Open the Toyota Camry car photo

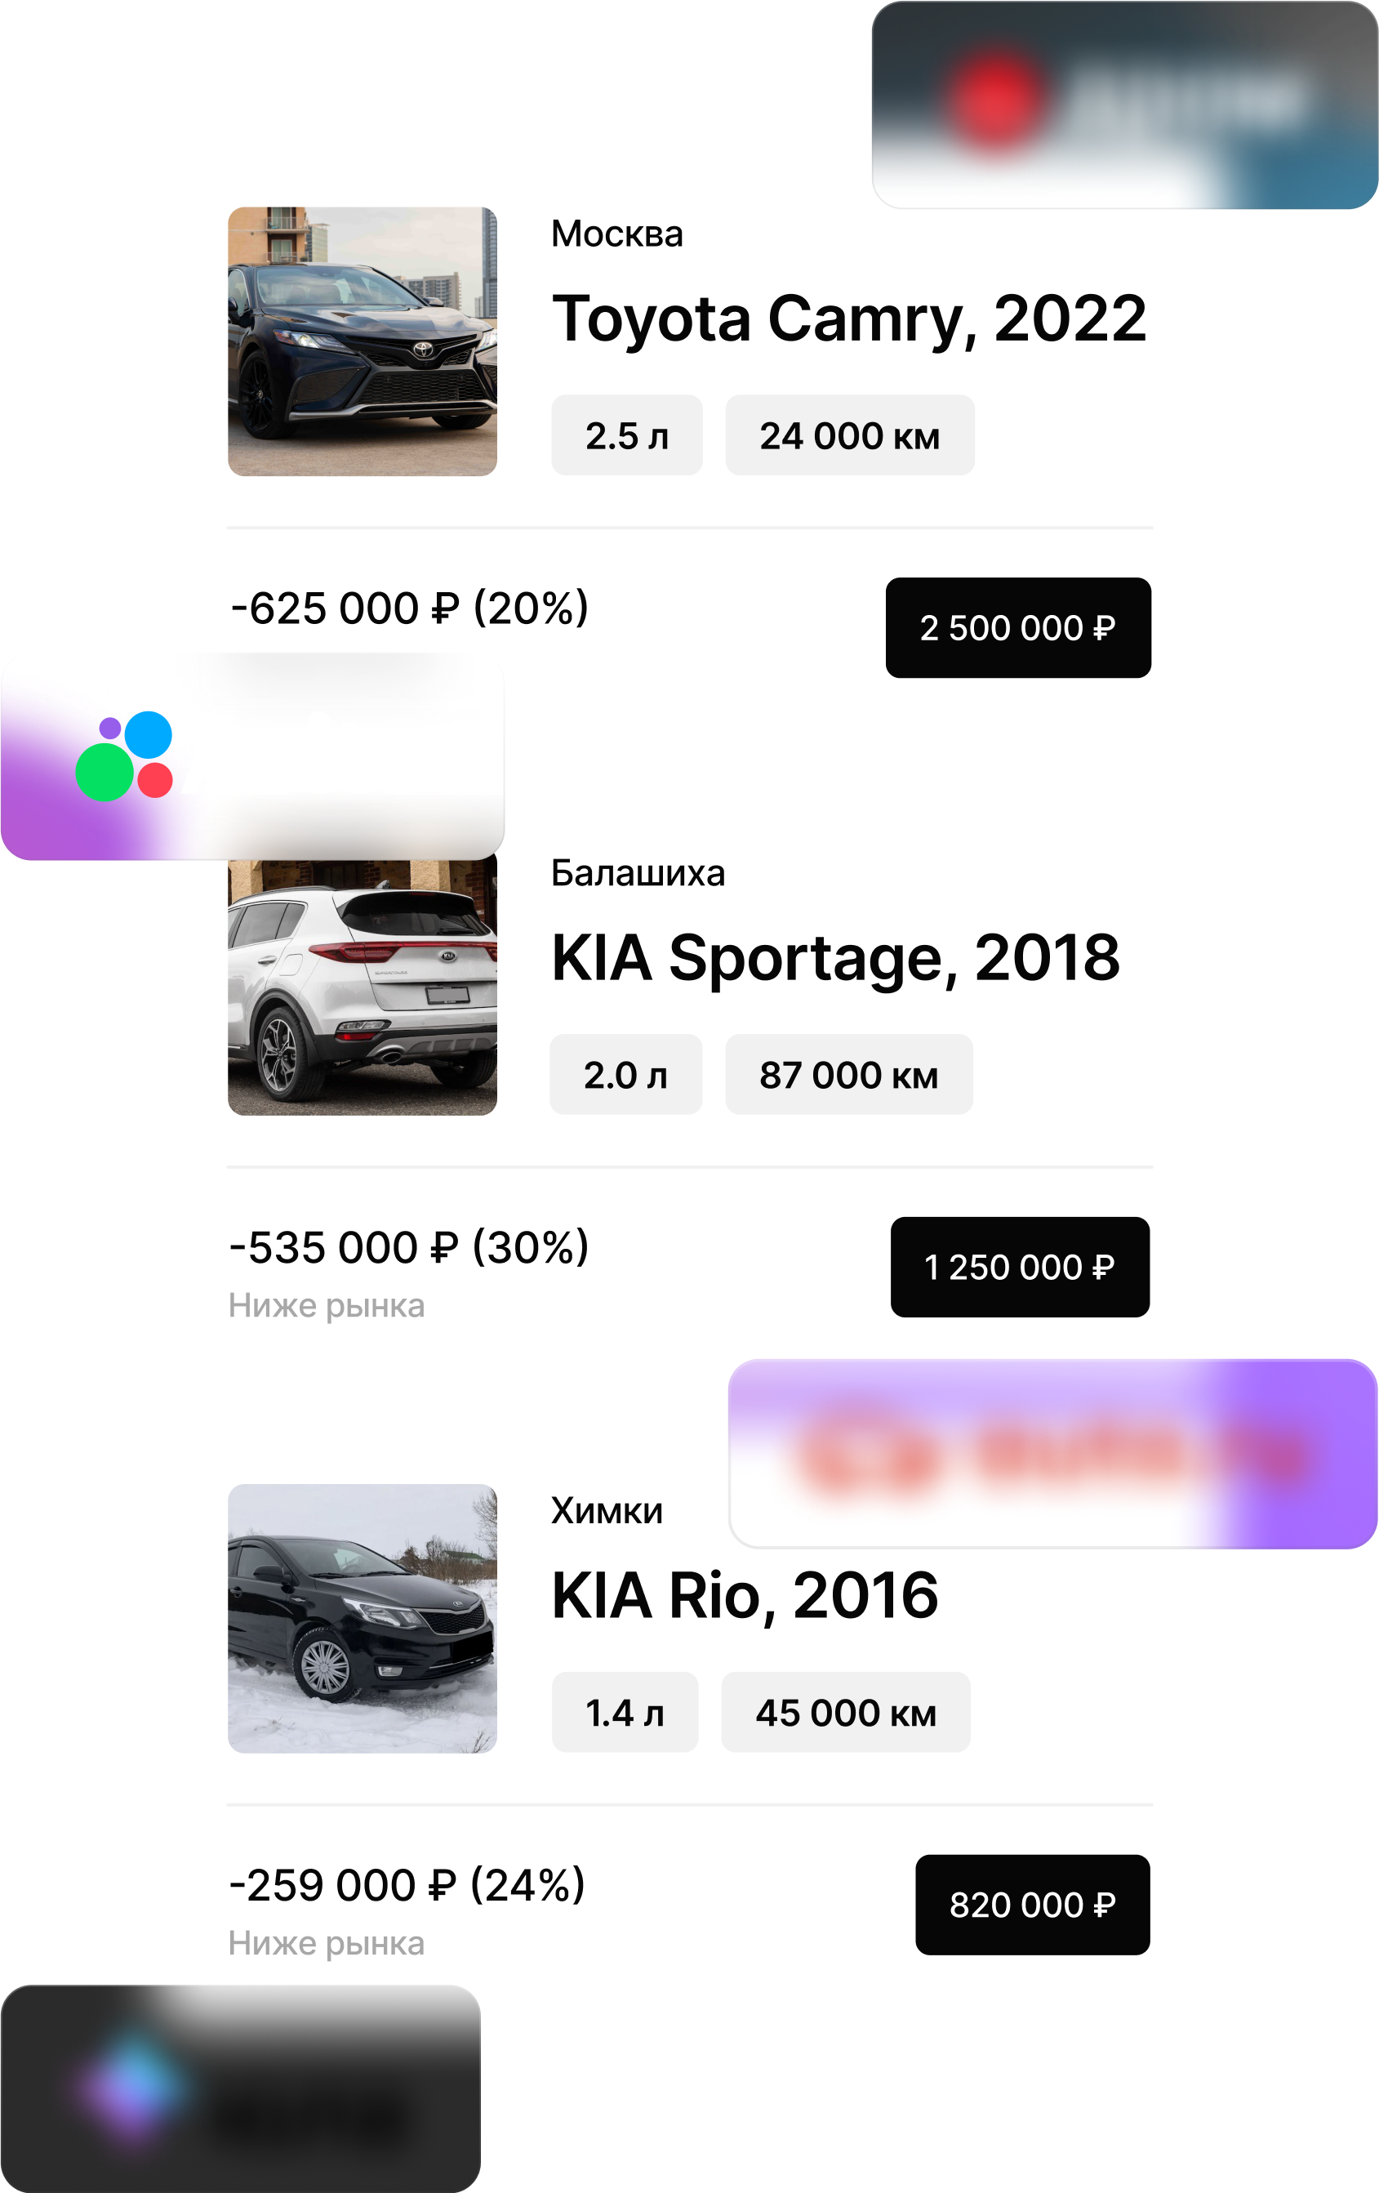(363, 341)
